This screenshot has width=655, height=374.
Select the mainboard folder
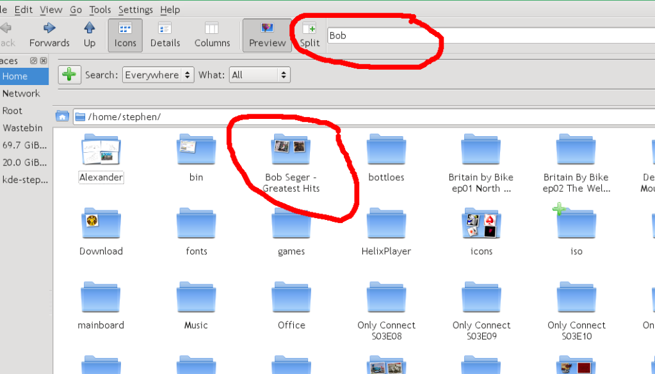pos(101,306)
